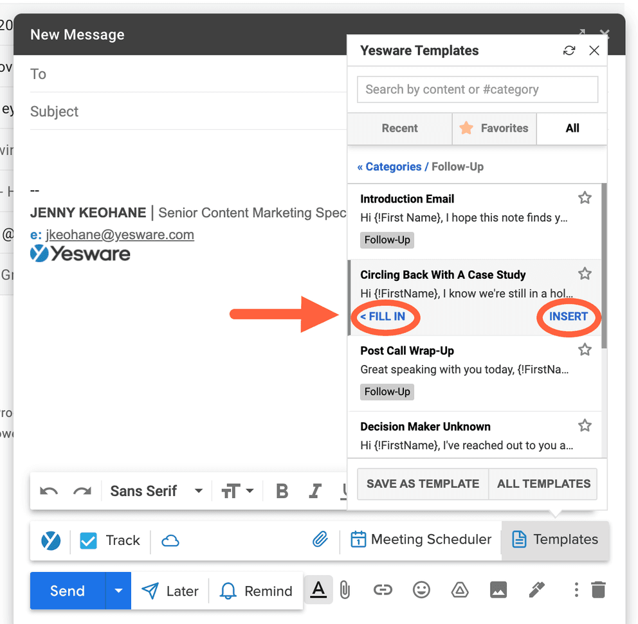Image resolution: width=638 pixels, height=624 pixels.
Task: Enable Yesware email tracking via Track checkbox
Action: click(x=88, y=540)
